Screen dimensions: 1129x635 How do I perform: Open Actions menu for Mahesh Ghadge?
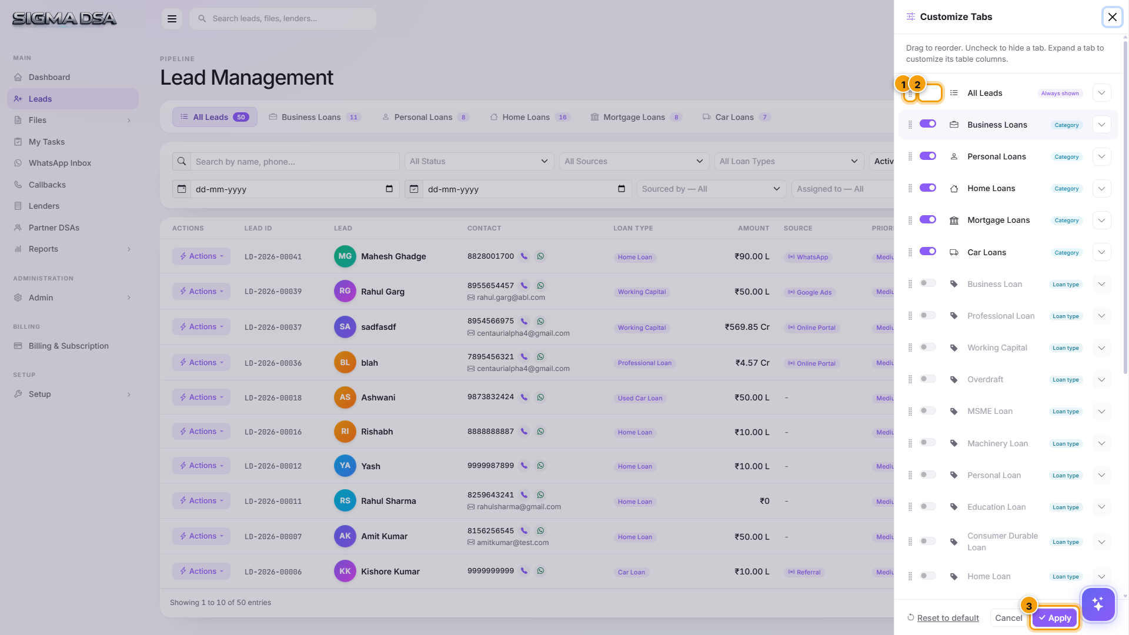[201, 256]
